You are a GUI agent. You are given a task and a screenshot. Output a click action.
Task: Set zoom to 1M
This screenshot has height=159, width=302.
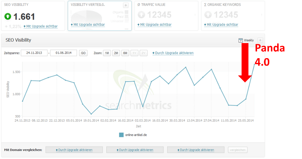pos(107,53)
